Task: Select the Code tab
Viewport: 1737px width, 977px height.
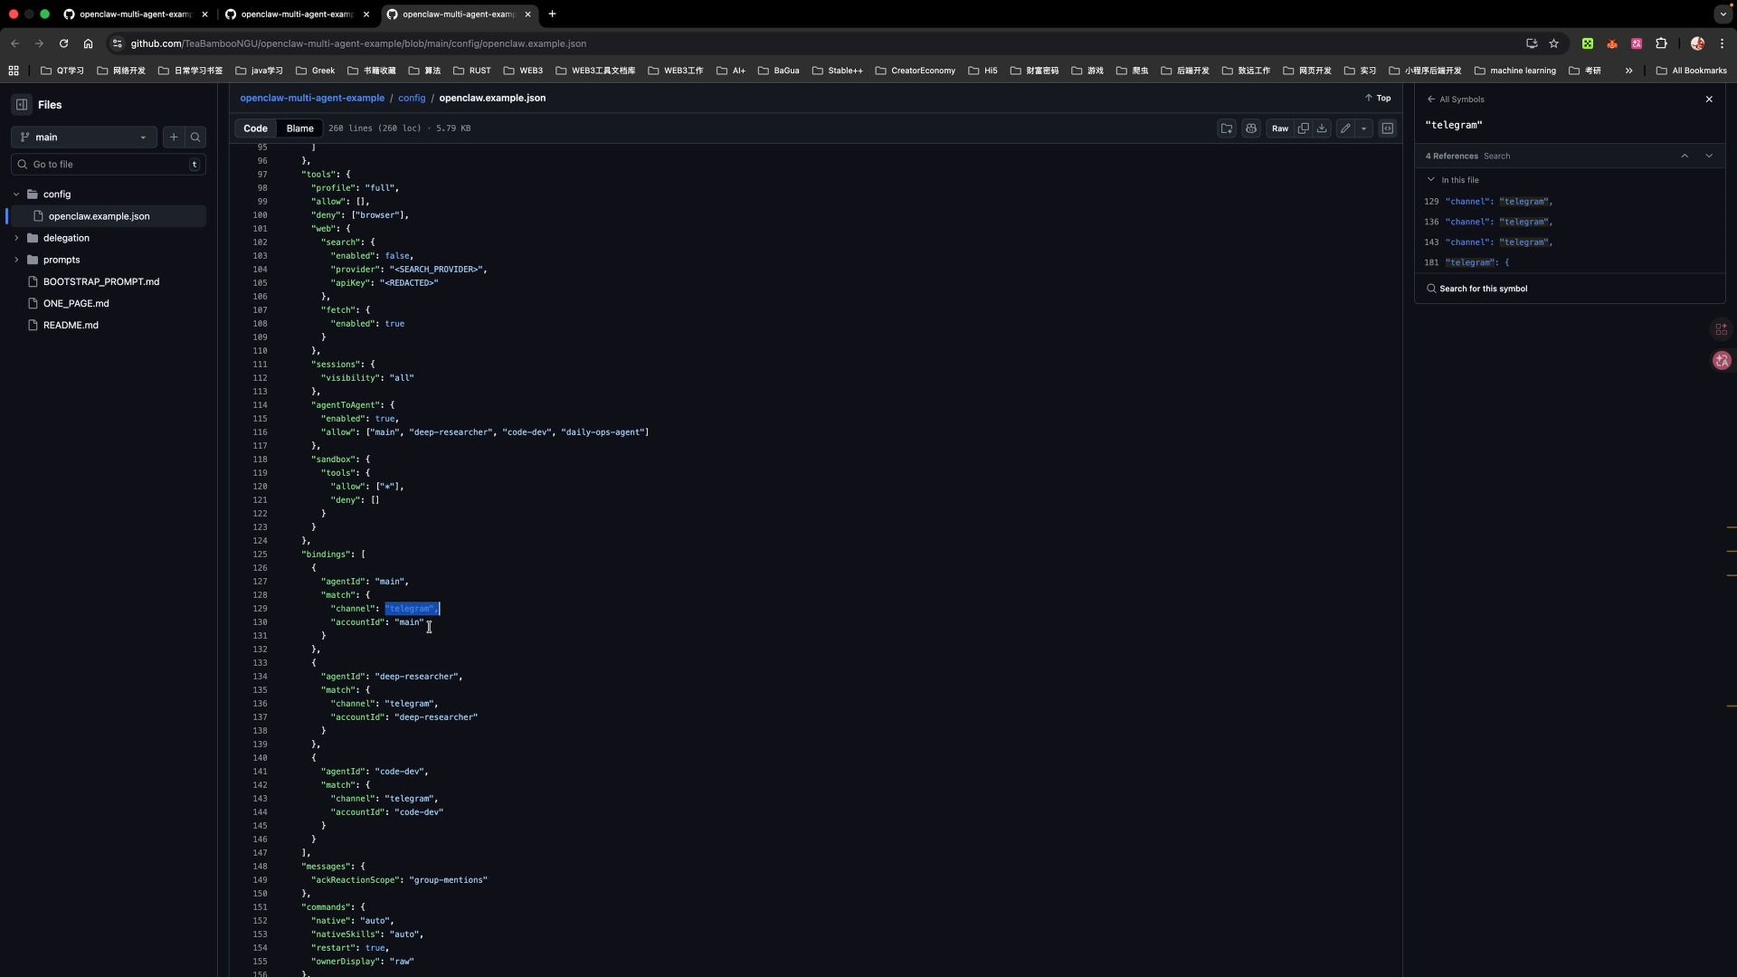Action: point(255,128)
